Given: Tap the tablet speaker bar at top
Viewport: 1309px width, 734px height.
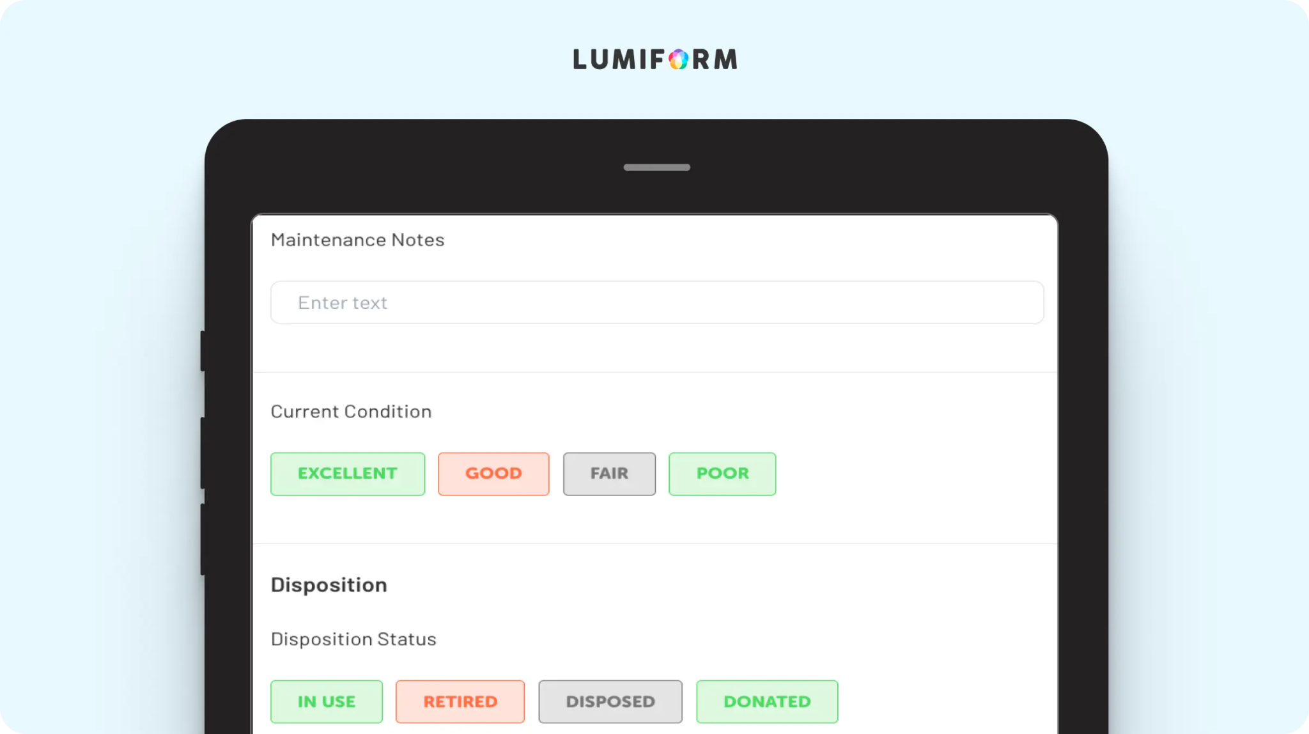Looking at the screenshot, I should point(656,168).
